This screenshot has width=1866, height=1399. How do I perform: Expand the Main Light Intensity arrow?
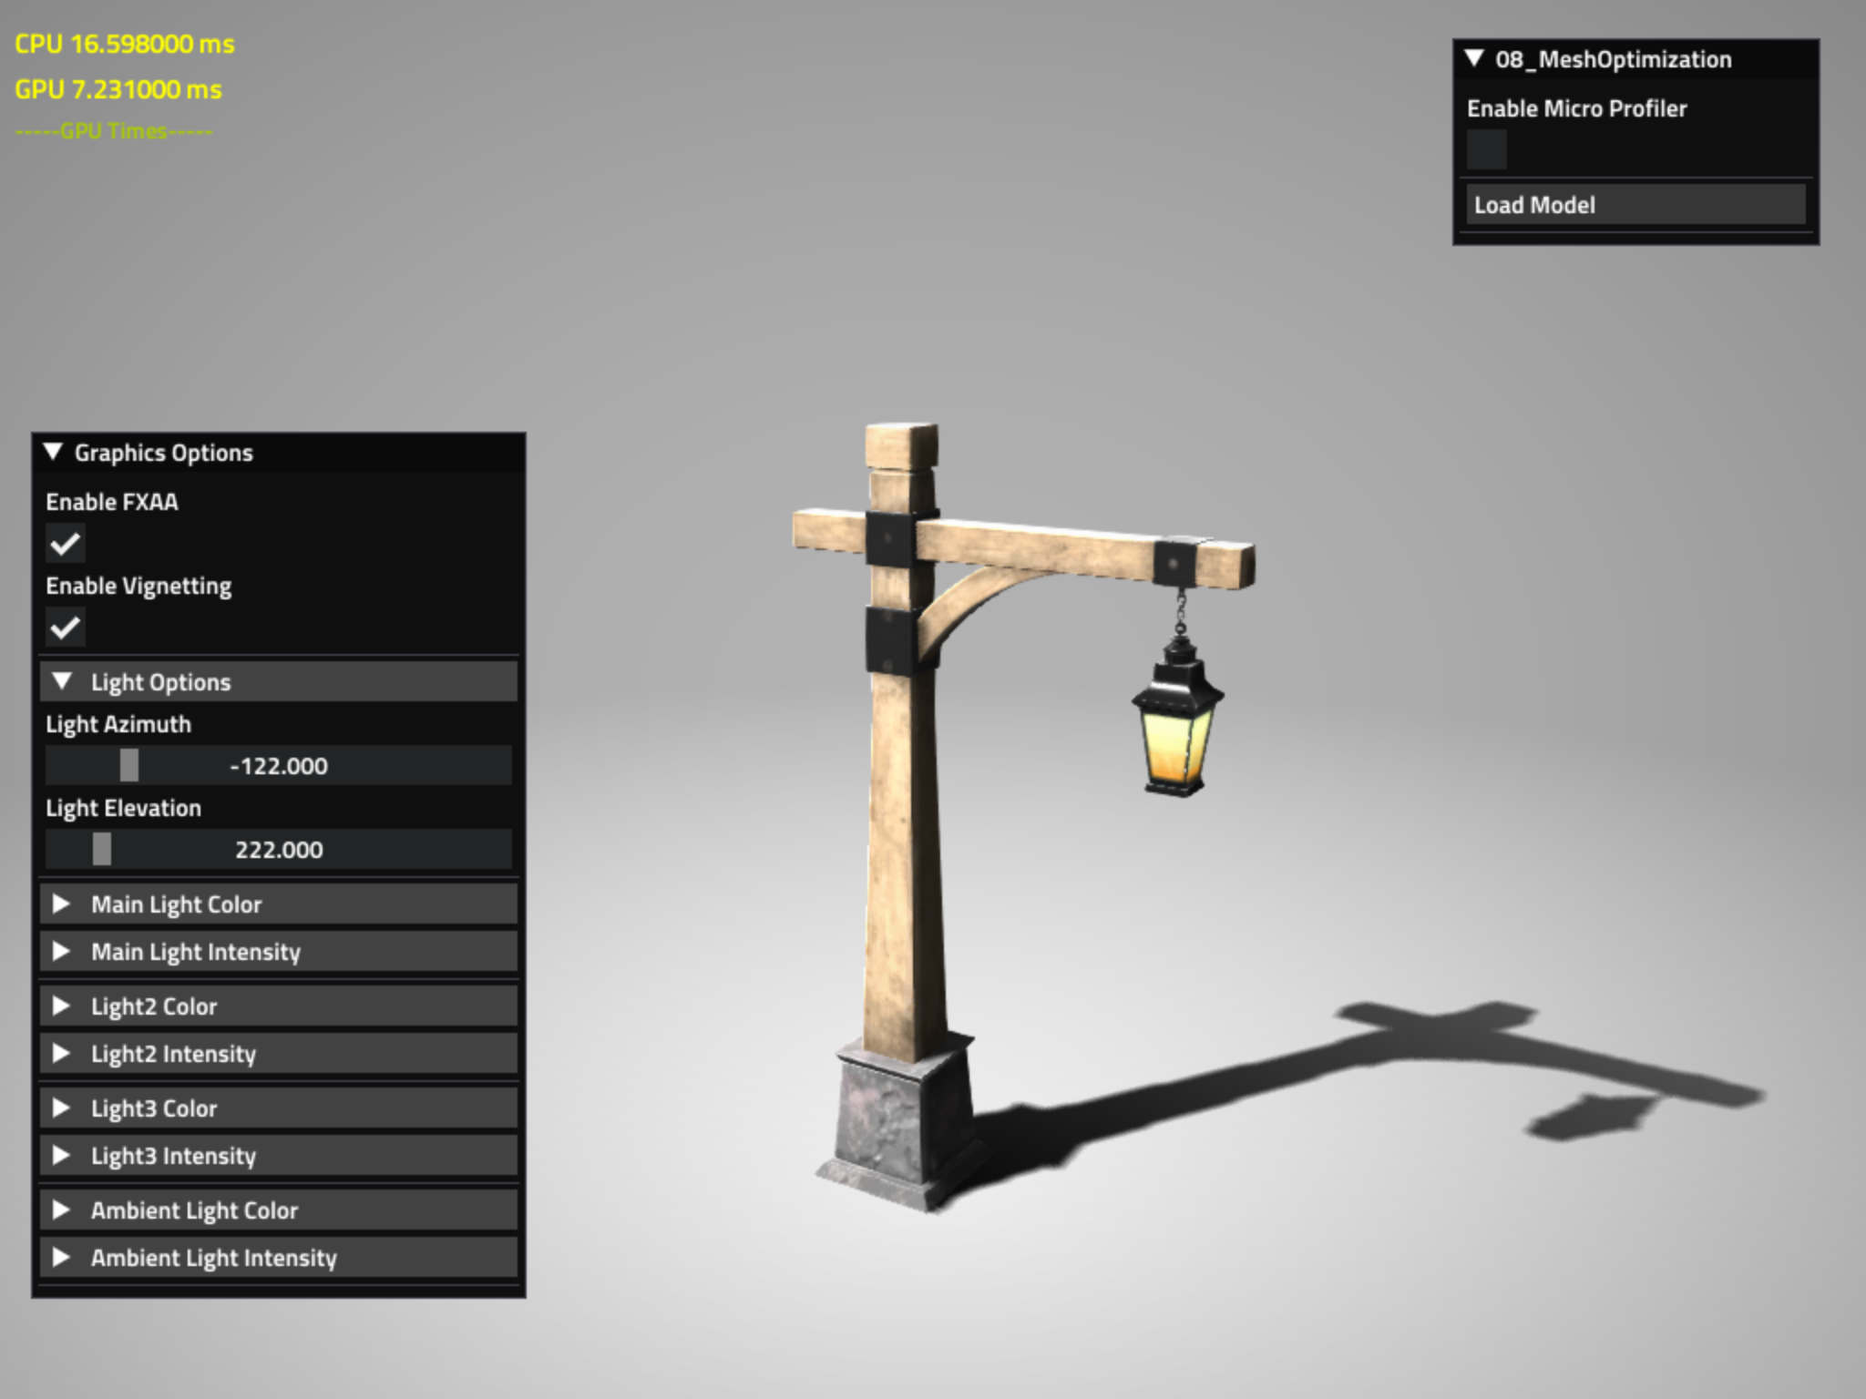click(x=61, y=951)
